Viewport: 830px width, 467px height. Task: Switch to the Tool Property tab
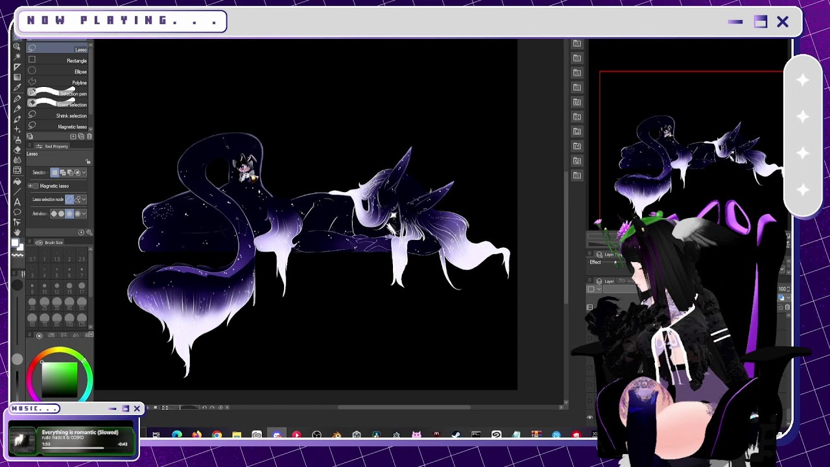[53, 146]
